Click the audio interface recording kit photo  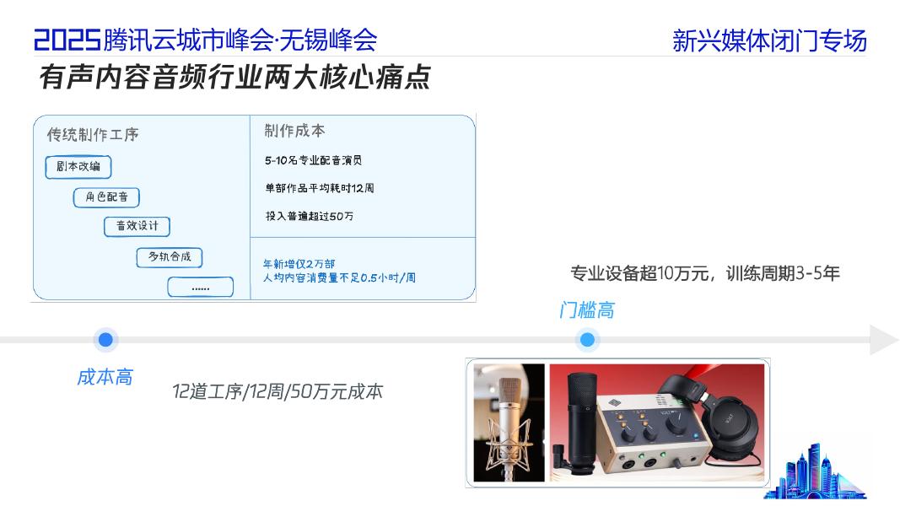(657, 423)
